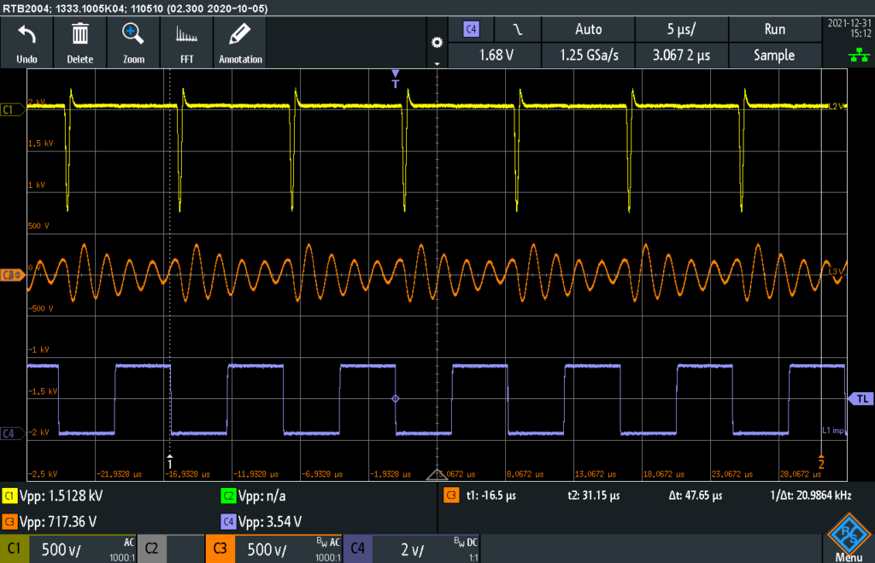The height and width of the screenshot is (563, 875).
Task: Open the green network status icon
Action: coord(859,55)
